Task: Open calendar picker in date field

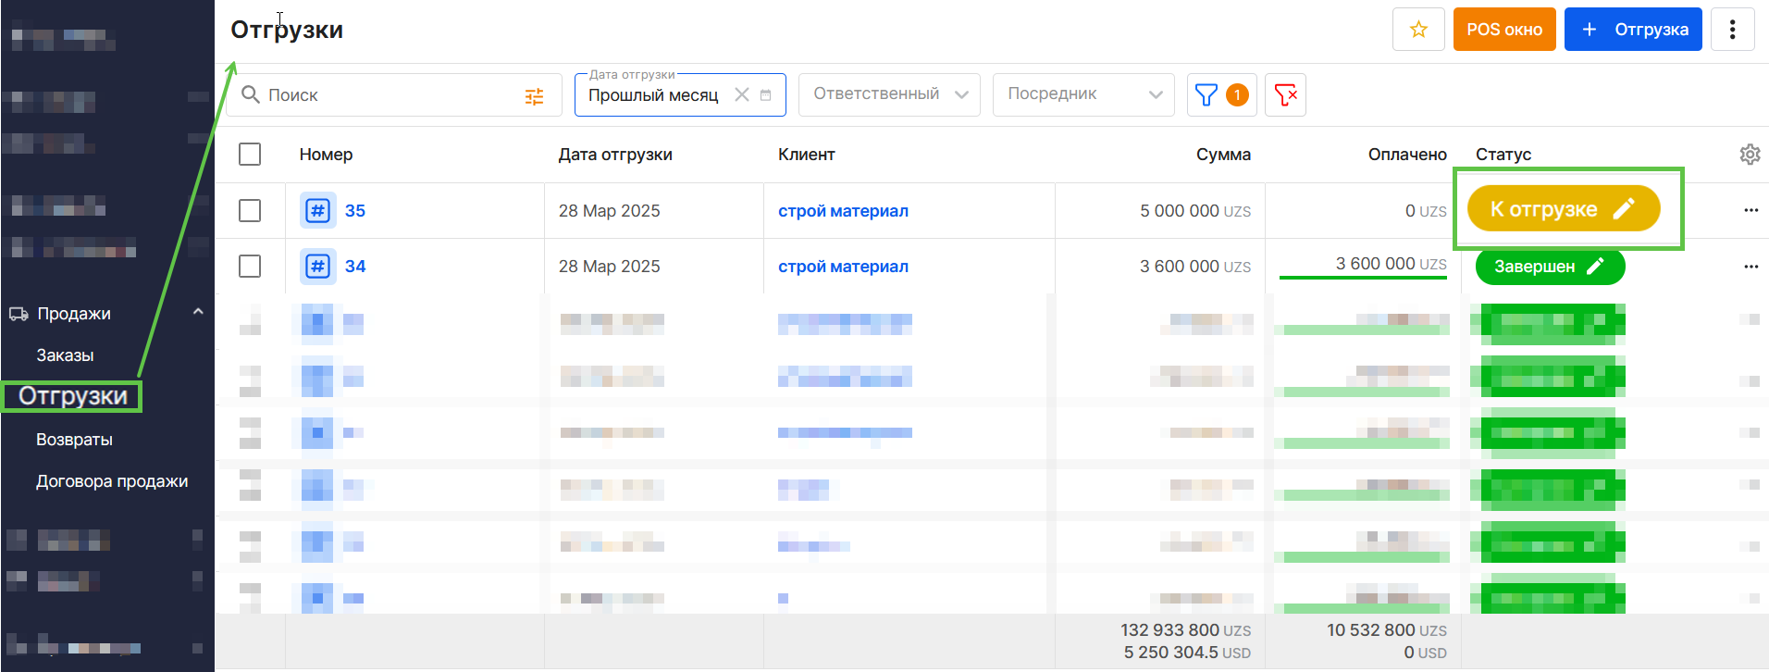Action: coord(766,95)
